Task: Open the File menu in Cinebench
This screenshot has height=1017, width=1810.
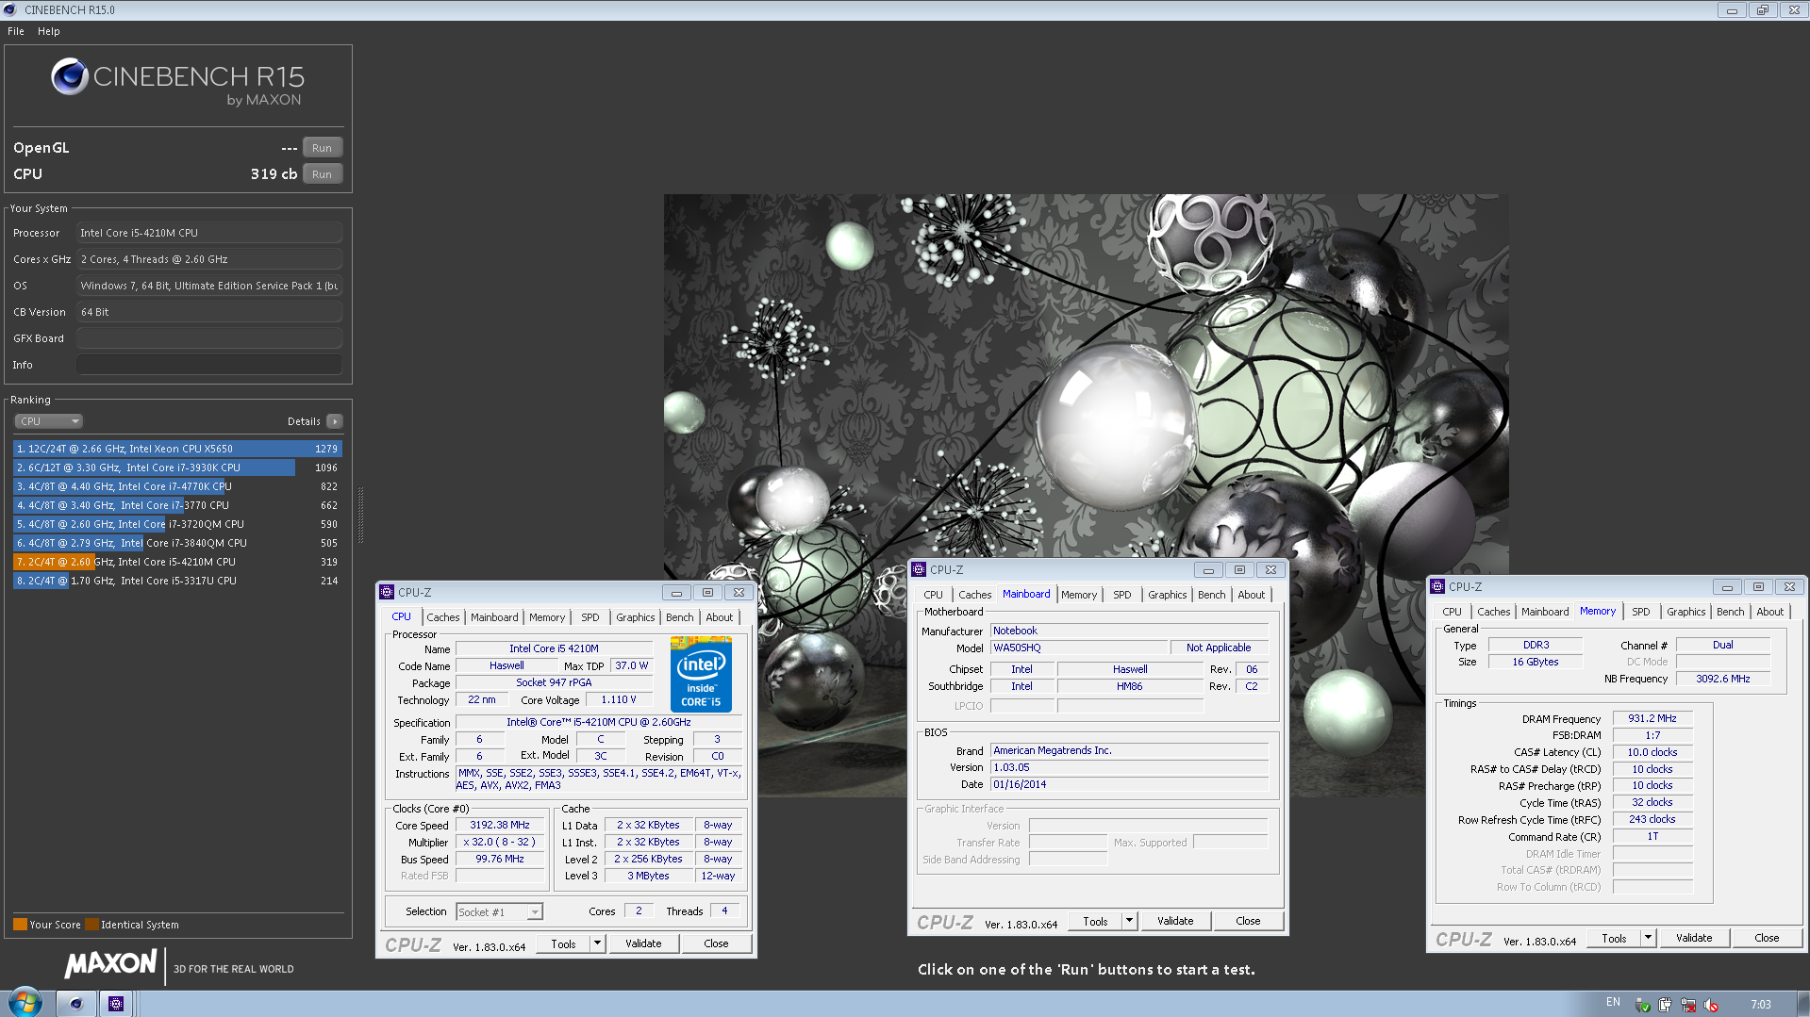Action: coord(16,31)
